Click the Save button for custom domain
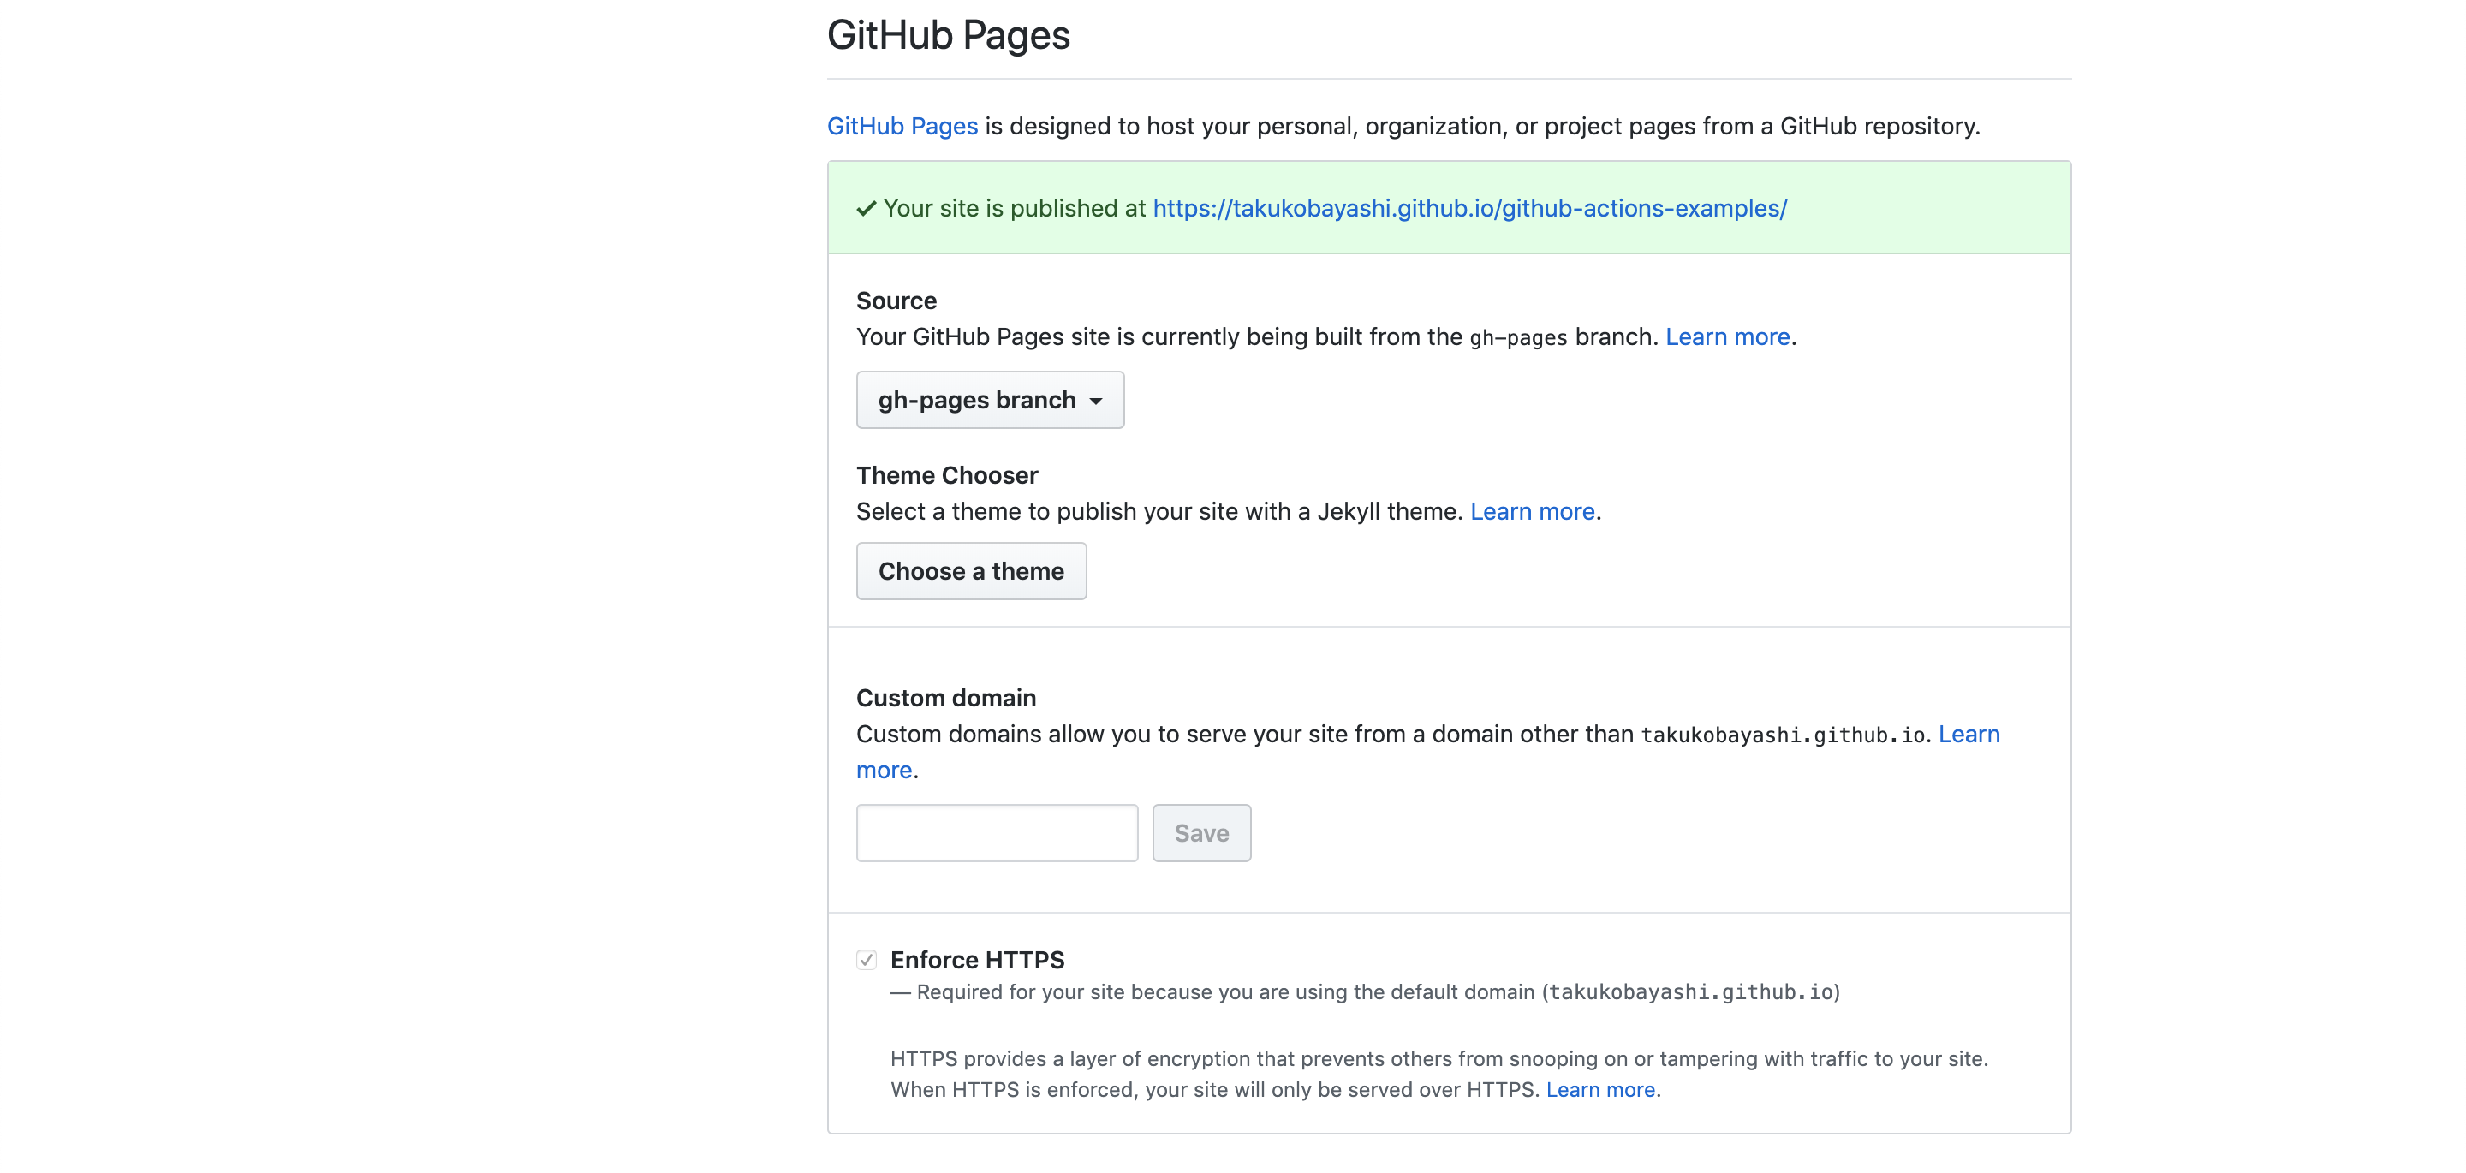Screen dimensions: 2466x1173 [1201, 831]
